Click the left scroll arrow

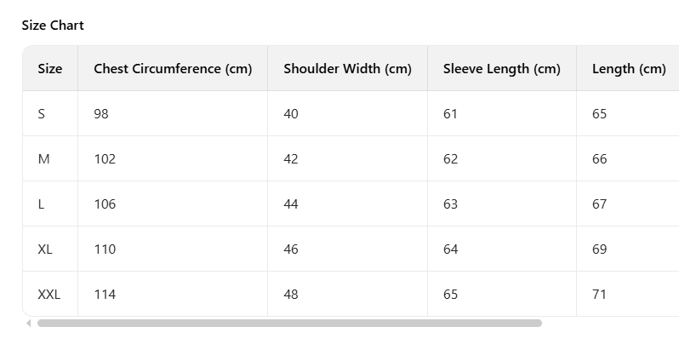(28, 324)
